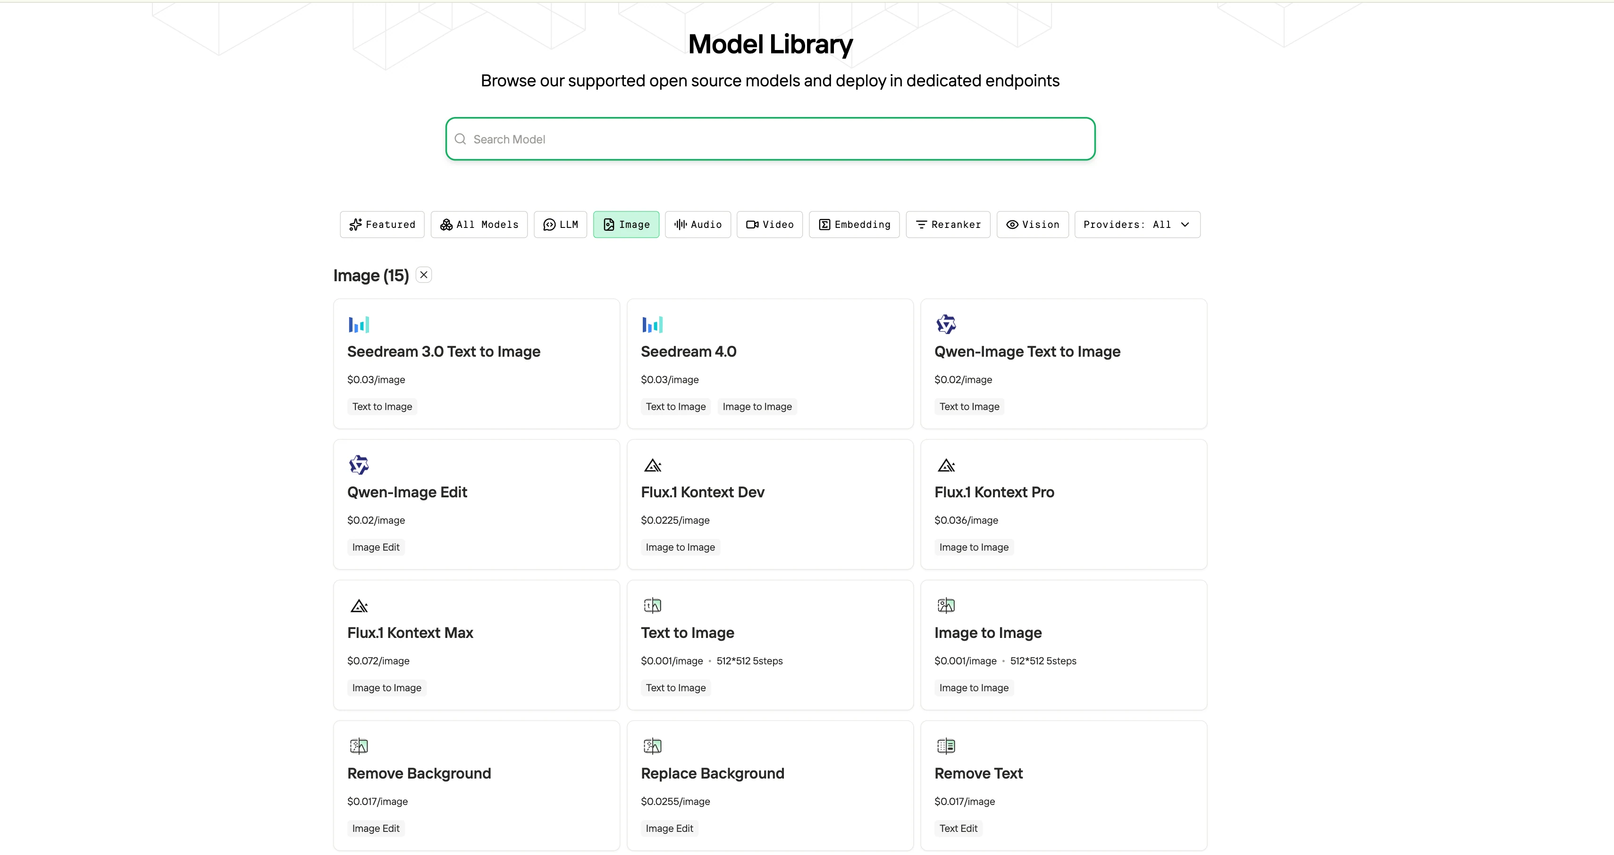Clear the Image (15) filter with the X

[424, 275]
